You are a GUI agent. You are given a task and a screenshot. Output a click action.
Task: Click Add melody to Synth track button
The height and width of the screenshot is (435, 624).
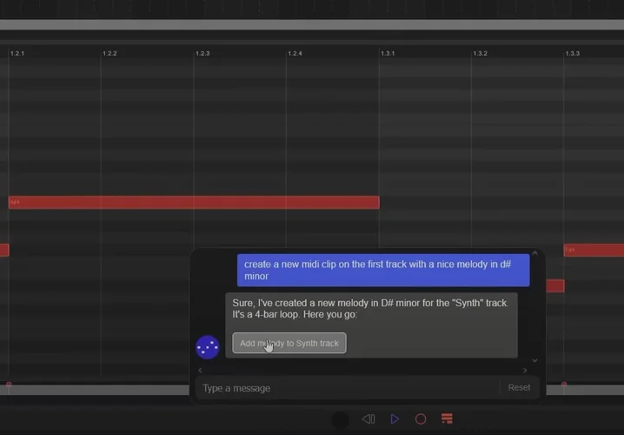tap(289, 343)
